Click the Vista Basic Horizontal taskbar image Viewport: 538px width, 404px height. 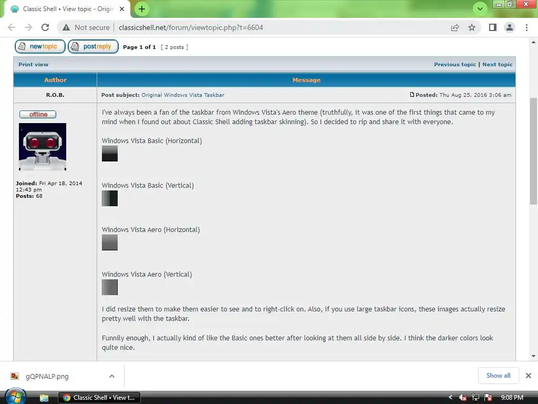110,154
